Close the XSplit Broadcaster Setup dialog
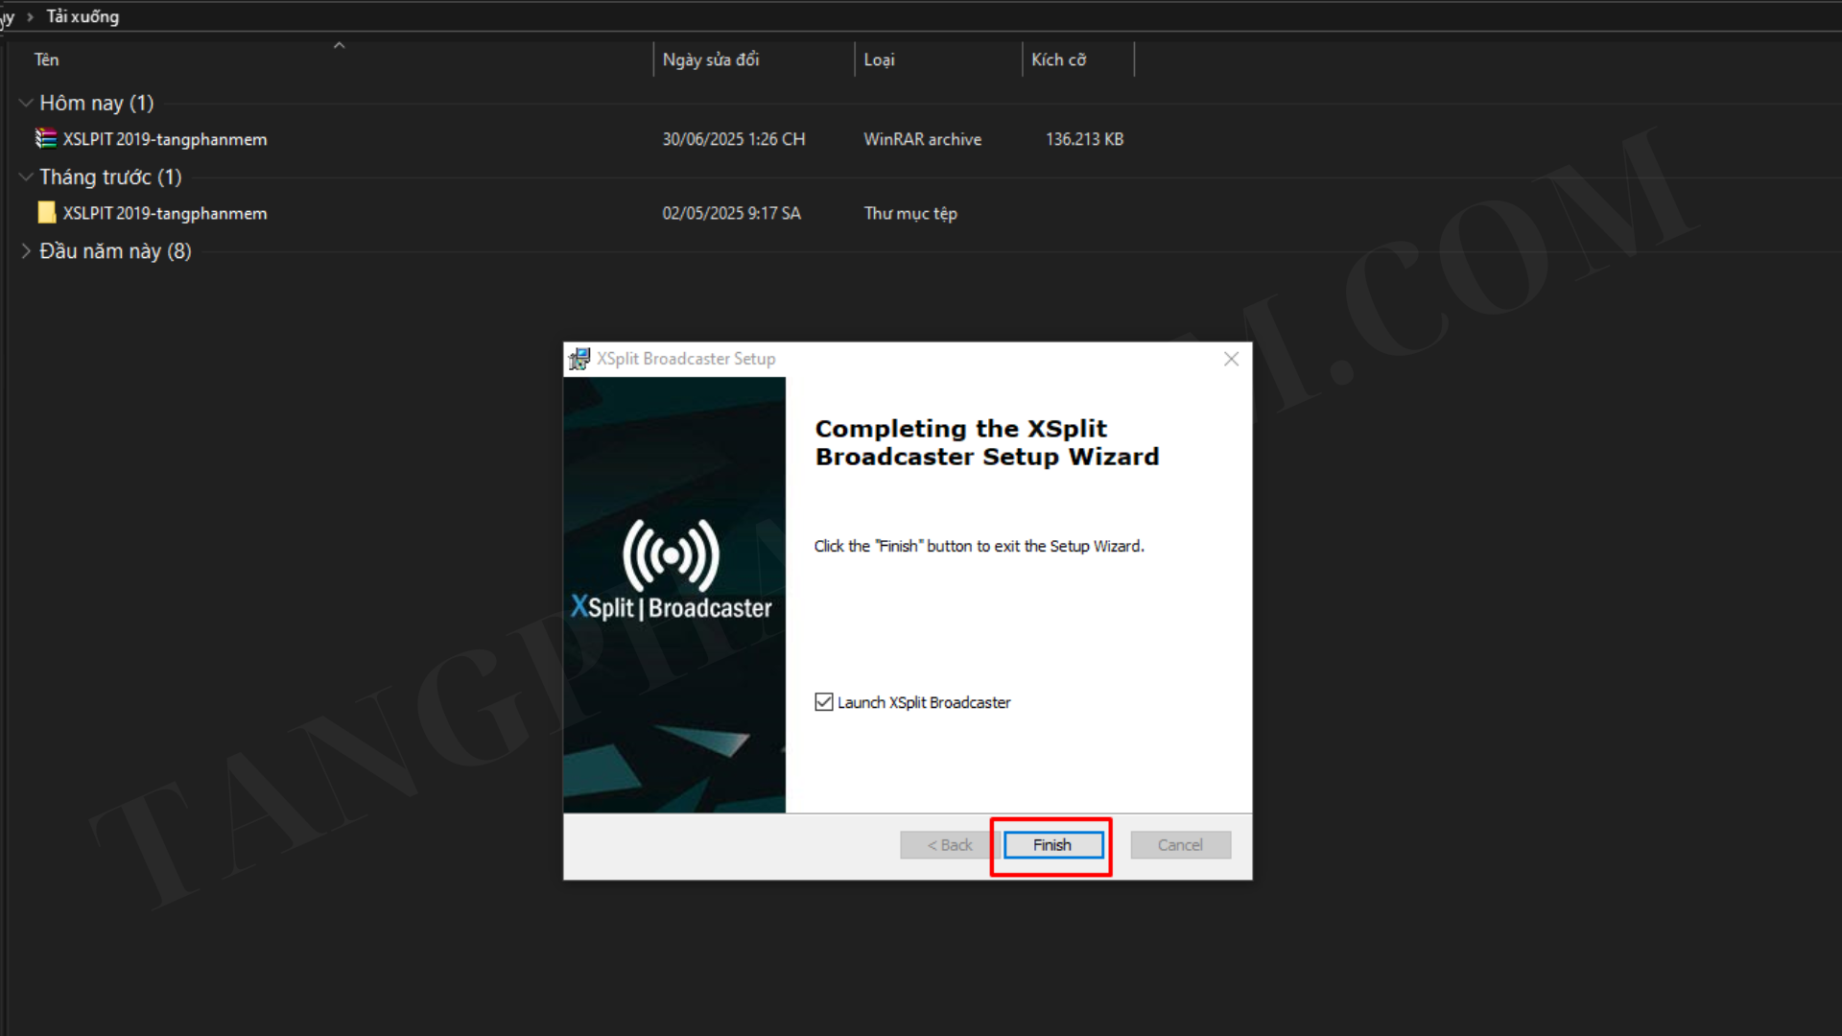 1231,359
